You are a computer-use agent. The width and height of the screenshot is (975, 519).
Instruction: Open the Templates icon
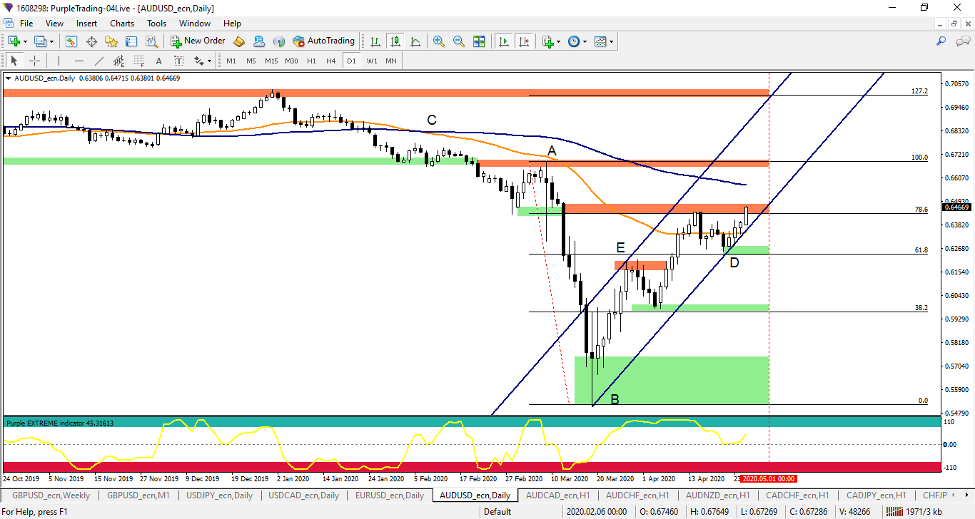(600, 41)
